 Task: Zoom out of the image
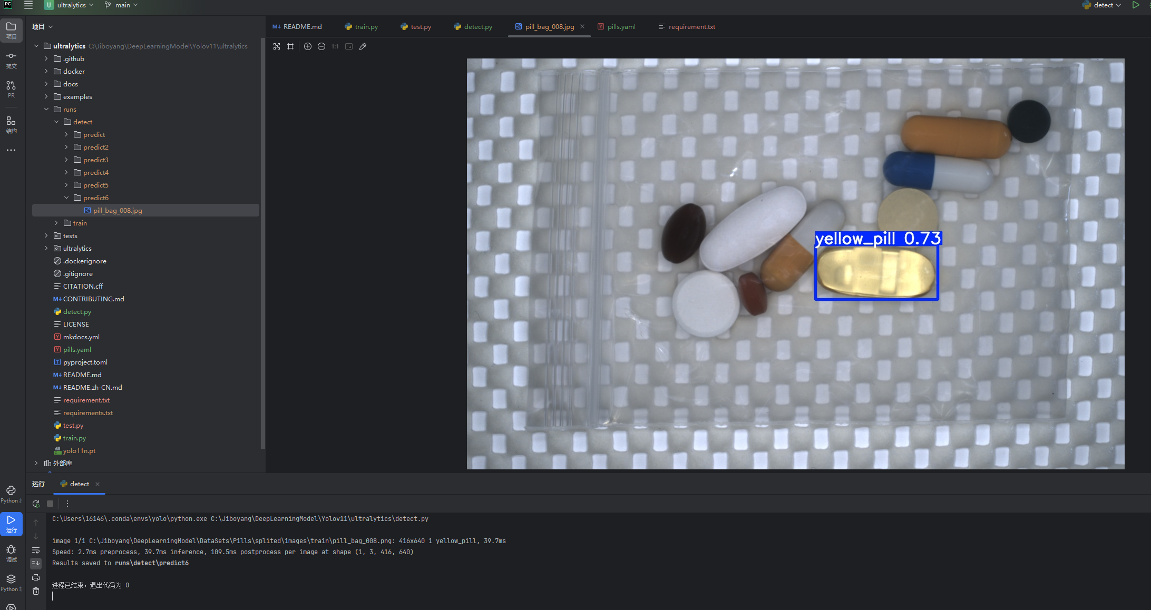click(321, 46)
